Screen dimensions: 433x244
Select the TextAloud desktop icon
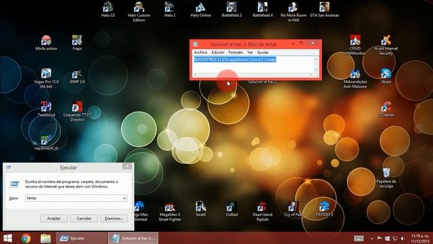(x=46, y=109)
